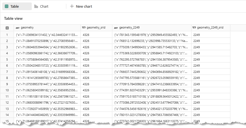Select the geometry_2249_srid column header

[x=210, y=28]
